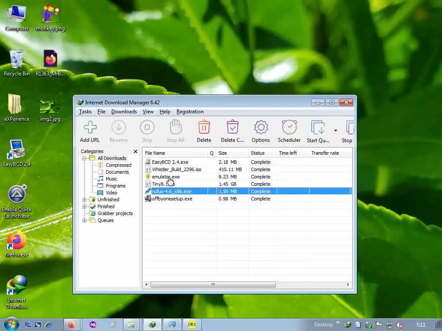Select the firefox.exe desktop shortcut
Viewport: 442px width, 331px height.
(x=17, y=244)
